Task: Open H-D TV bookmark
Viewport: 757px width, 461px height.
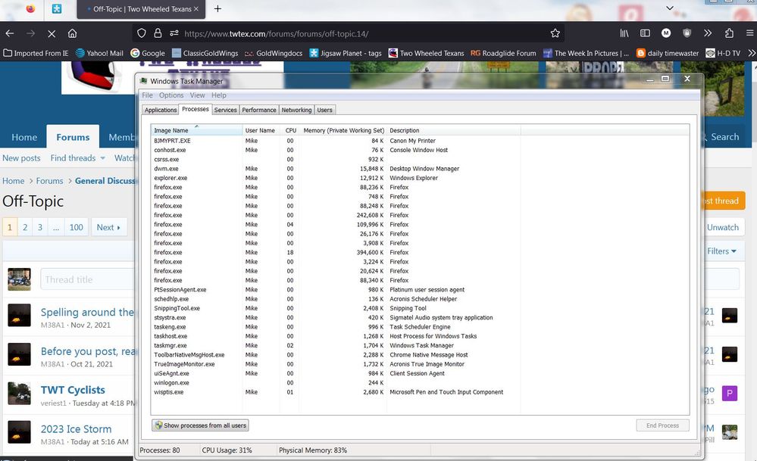Action: 723,53
